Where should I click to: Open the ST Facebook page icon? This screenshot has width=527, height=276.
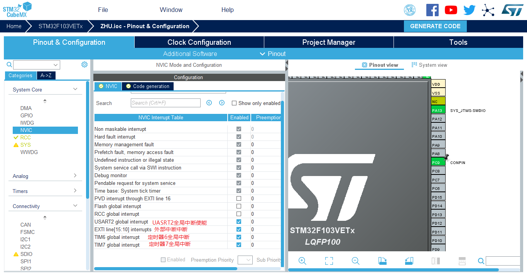point(432,10)
